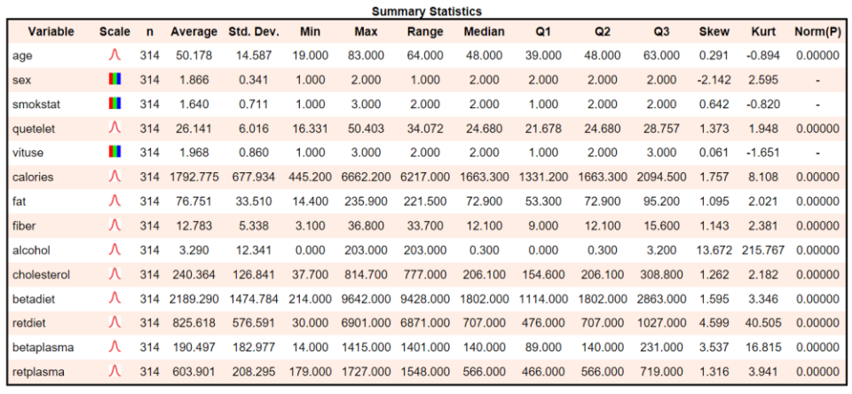Click the retplasma row's curve scale icon
Screen dimensions: 852x394
point(114,372)
